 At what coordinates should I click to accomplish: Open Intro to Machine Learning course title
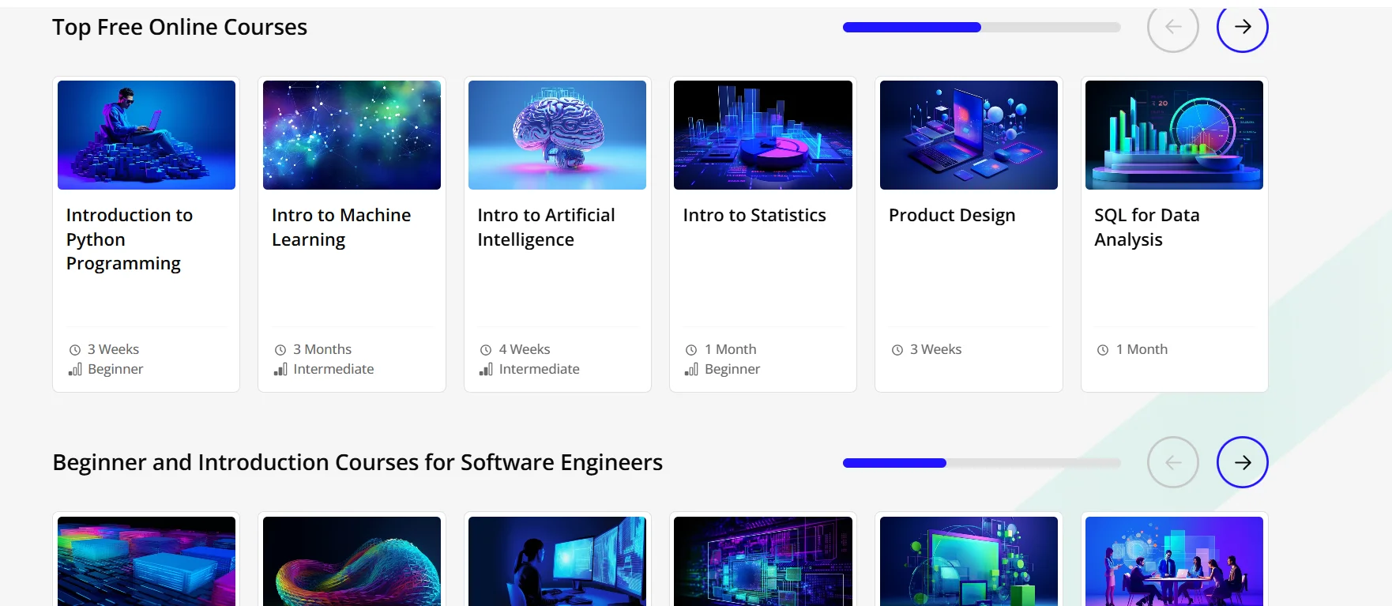click(x=340, y=227)
